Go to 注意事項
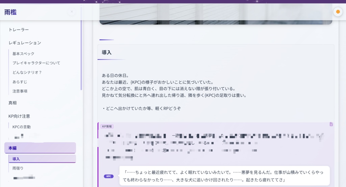The width and height of the screenshot is (346, 187). (x=20, y=91)
